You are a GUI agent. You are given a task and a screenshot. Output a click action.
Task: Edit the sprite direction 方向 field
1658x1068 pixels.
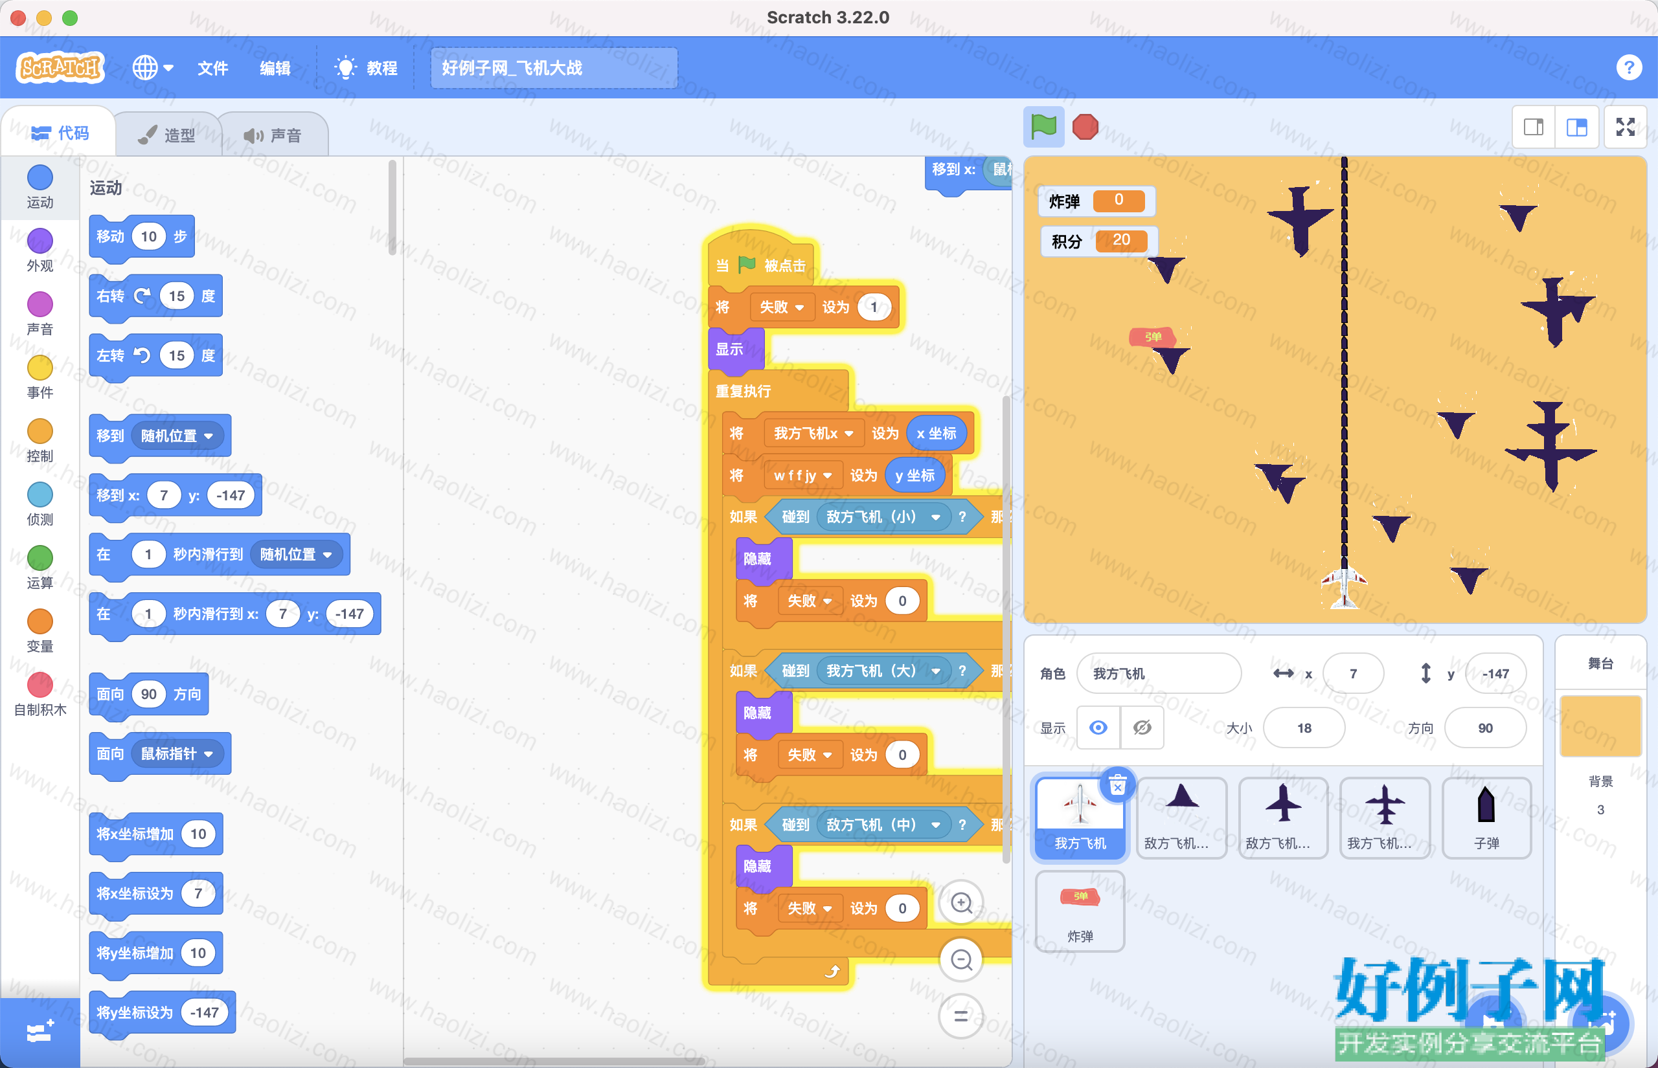[1484, 728]
